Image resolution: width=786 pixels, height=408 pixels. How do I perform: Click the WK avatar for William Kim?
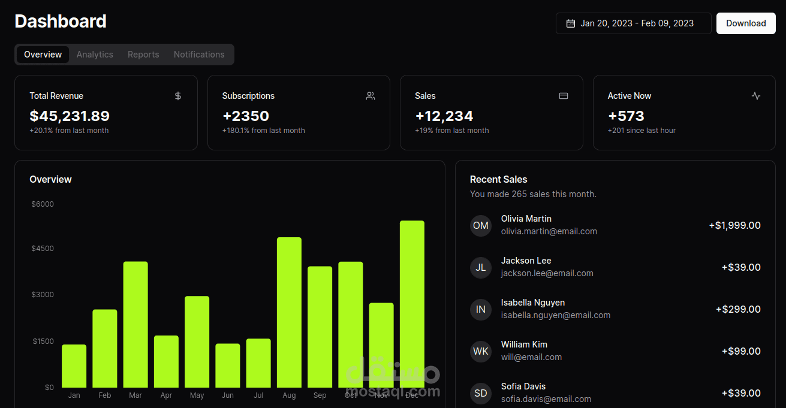(481, 351)
